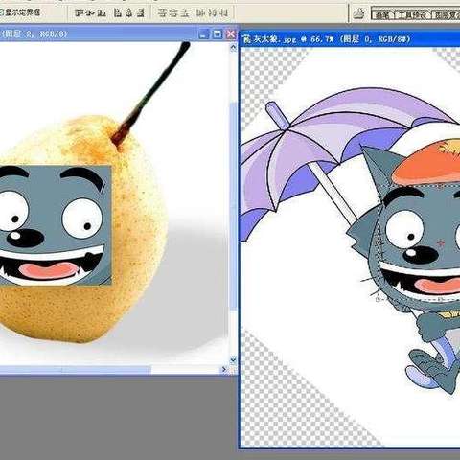Switch to the 画笔 palette tab
This screenshot has height=460, width=460.
(x=382, y=14)
